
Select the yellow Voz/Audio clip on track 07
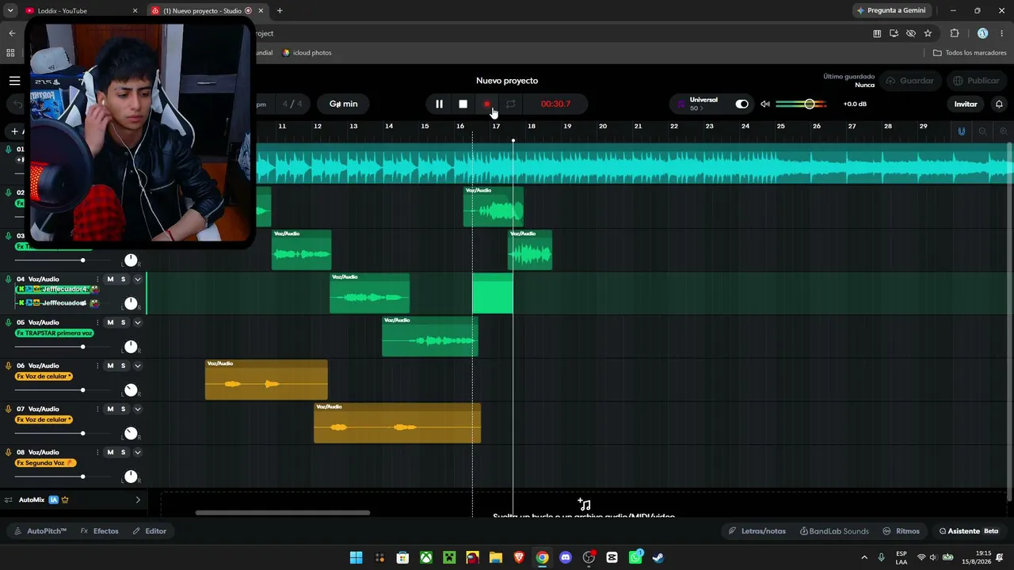pos(397,424)
